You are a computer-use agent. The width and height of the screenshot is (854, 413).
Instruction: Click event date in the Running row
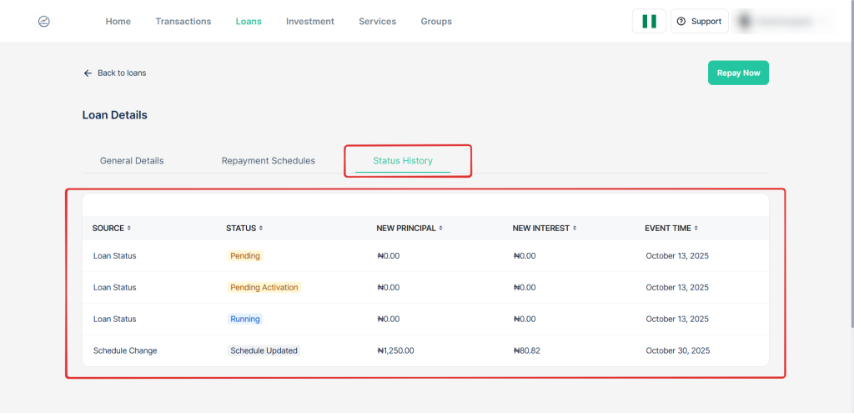click(x=677, y=319)
